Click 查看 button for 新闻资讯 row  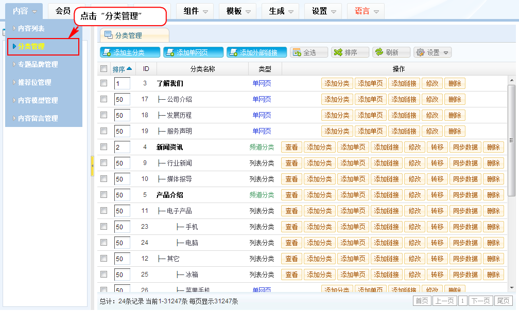291,148
